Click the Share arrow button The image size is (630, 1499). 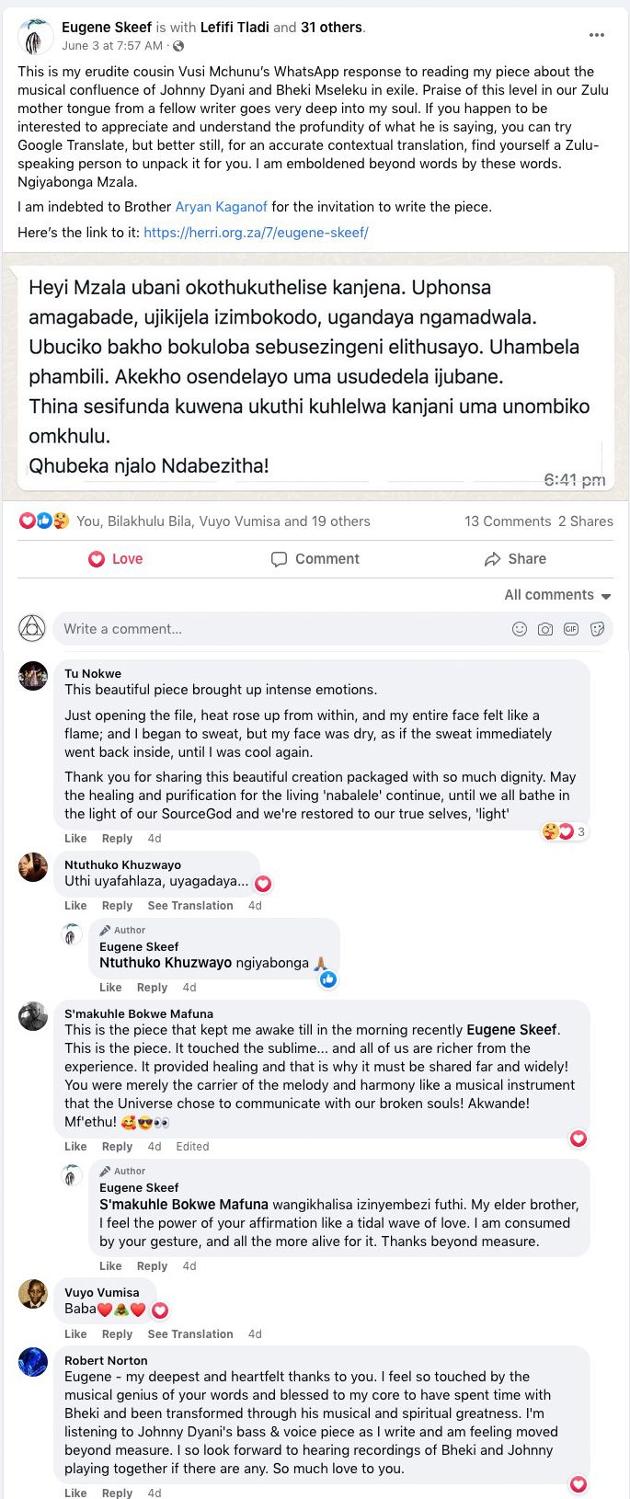coord(515,559)
